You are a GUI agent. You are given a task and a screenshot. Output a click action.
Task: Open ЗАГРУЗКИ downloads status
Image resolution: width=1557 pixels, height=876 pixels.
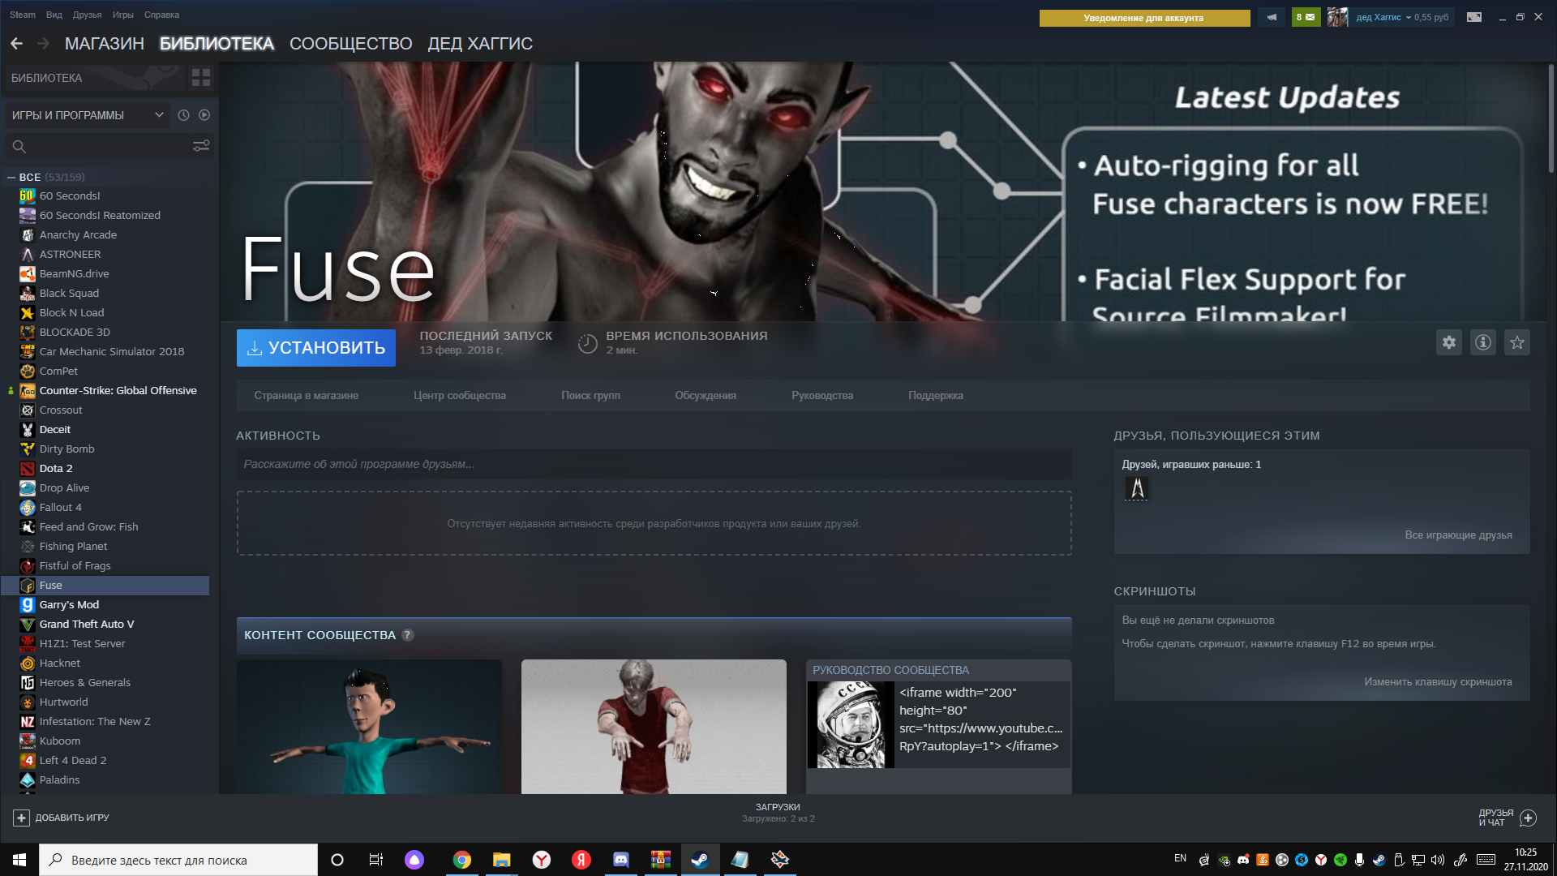tap(778, 813)
